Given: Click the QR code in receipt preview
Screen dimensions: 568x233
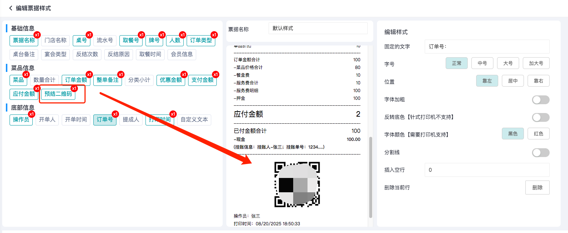Looking at the screenshot, I should [297, 185].
